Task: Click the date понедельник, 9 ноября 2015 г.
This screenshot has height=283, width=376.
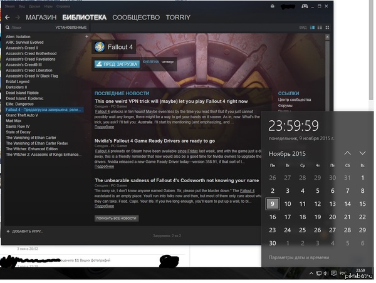Action: 301,138
